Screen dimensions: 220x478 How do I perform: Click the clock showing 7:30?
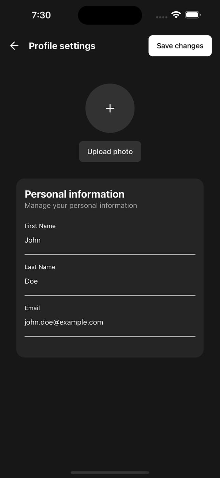pos(41,15)
